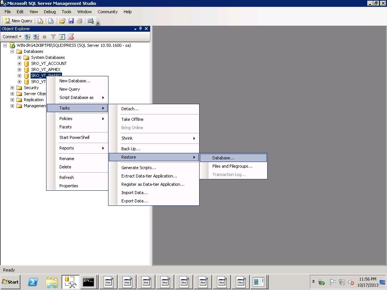Open the Edit menu

point(20,12)
